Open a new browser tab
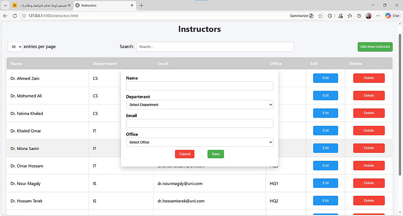This screenshot has width=403, height=216. [141, 5]
